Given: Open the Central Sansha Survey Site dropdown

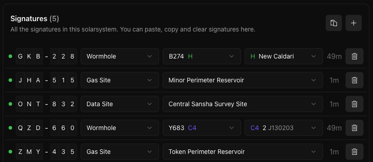Looking at the screenshot, I should pos(243,104).
